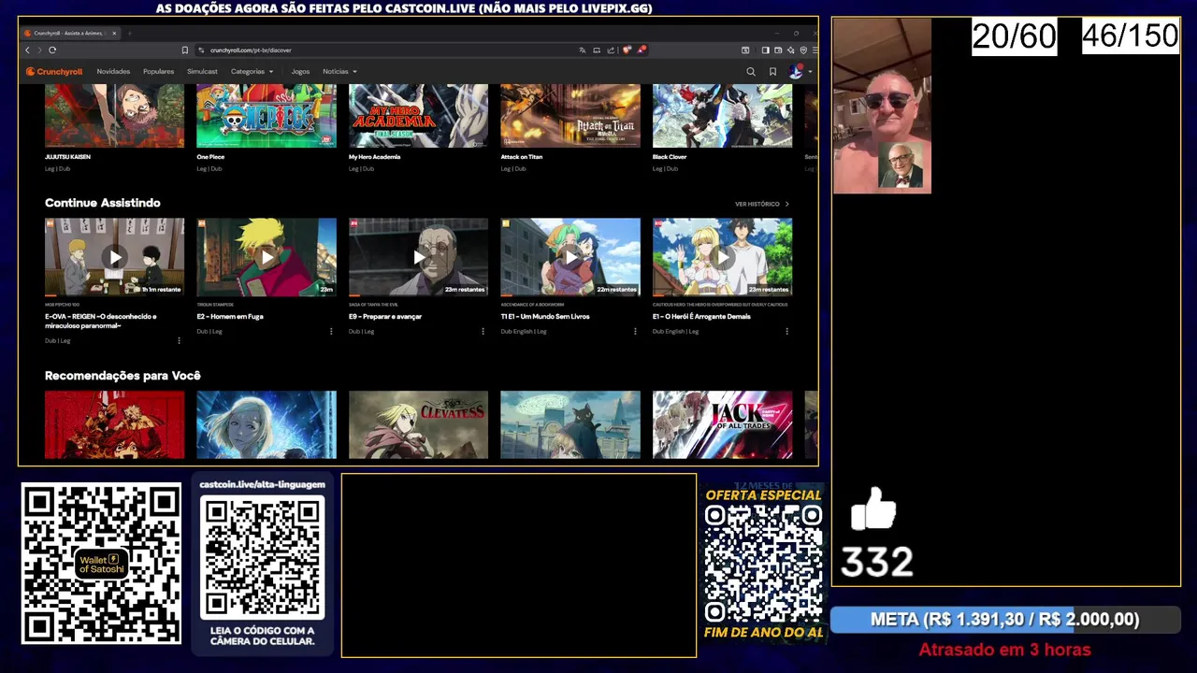This screenshot has width=1197, height=673.
Task: Go back with the browser back arrow
Action: [27, 50]
